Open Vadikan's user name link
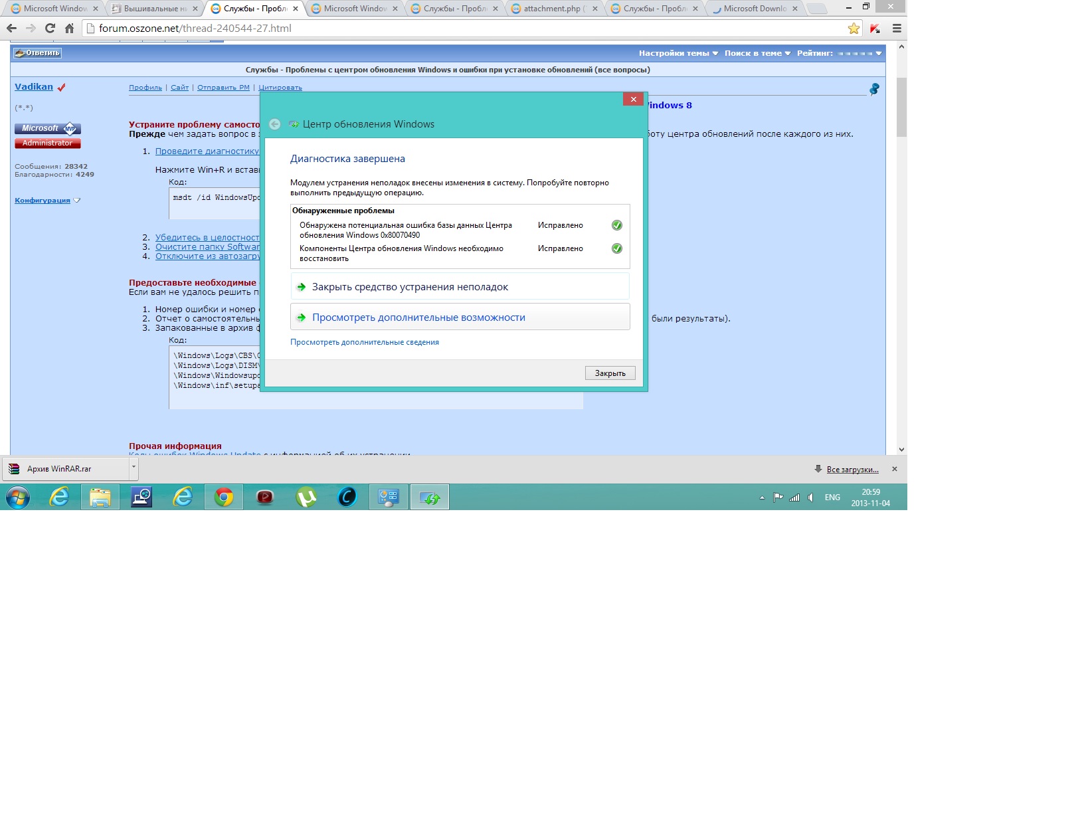 34,87
